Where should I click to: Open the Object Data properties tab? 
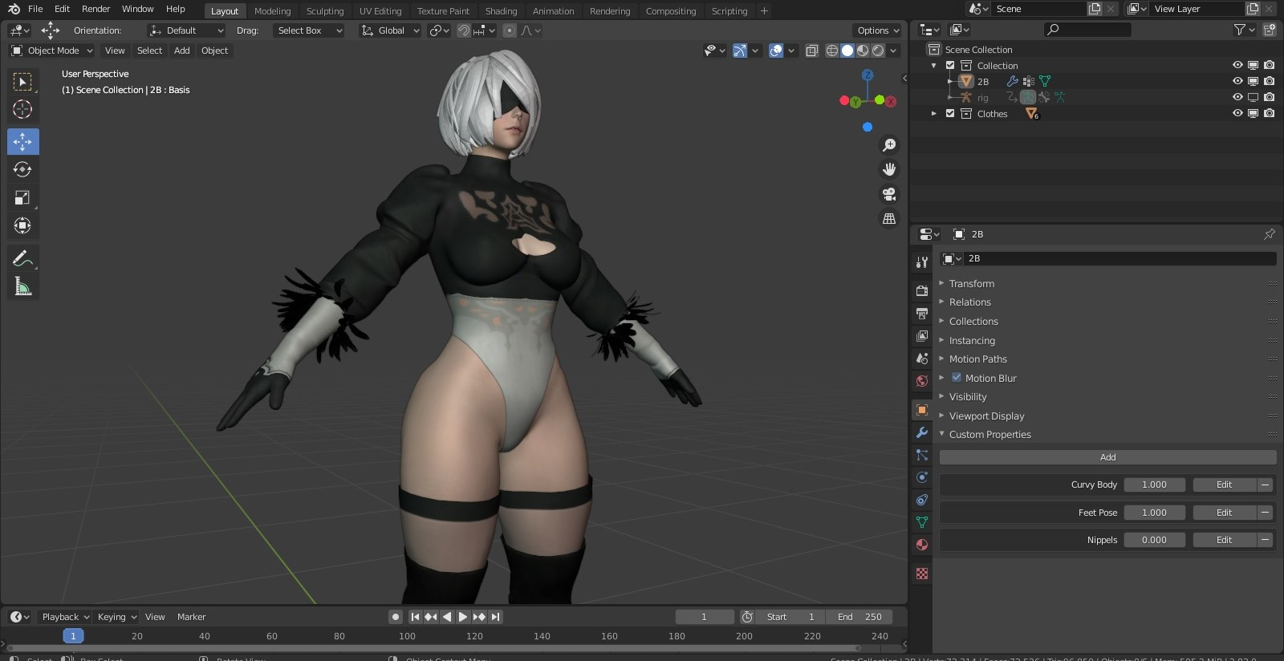(922, 522)
